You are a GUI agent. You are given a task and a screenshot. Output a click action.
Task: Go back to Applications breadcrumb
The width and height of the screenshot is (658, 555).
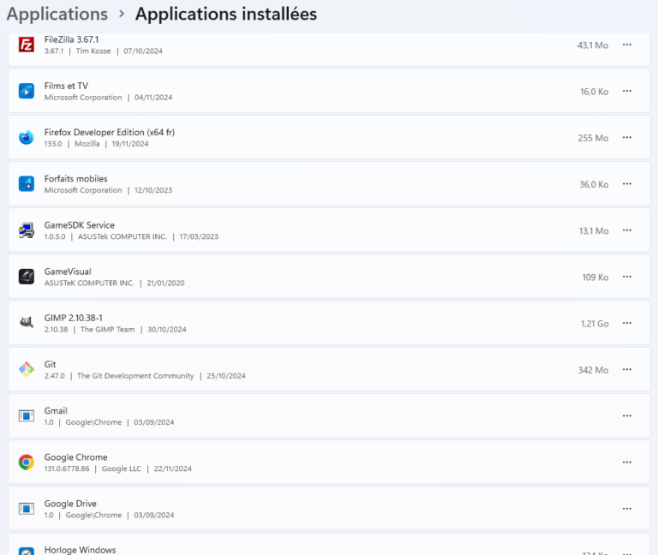(57, 15)
